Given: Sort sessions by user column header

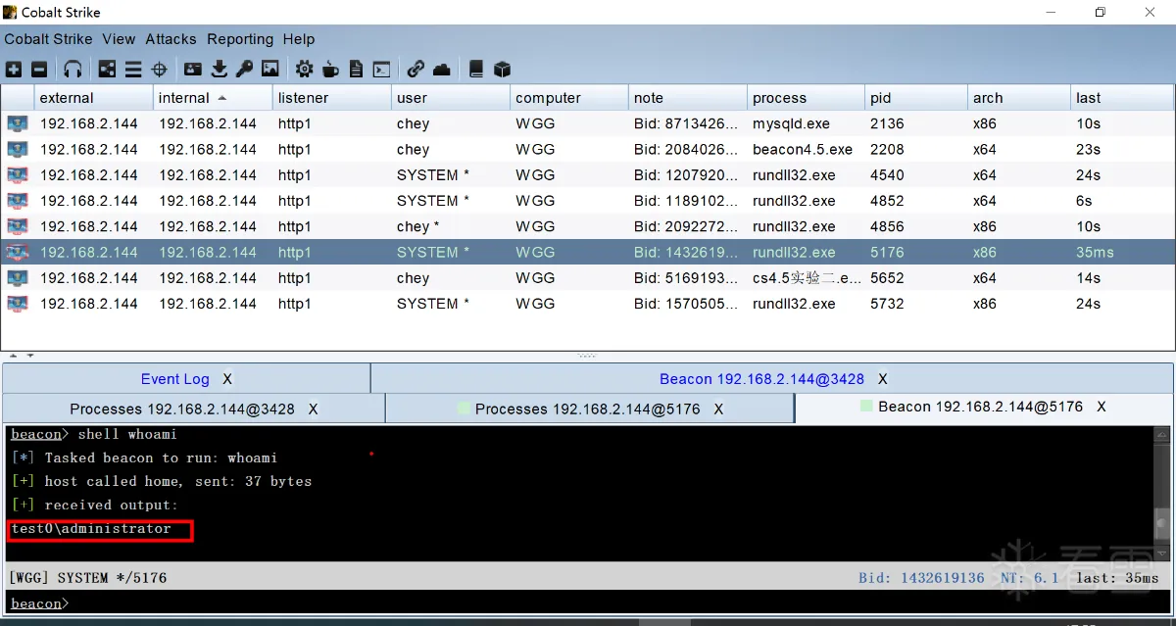Looking at the screenshot, I should coord(451,98).
